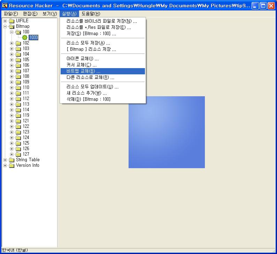This screenshot has height=254, width=277.
Task: Choose 비트맵 교체(B) menu entry
Action: (x=83, y=71)
